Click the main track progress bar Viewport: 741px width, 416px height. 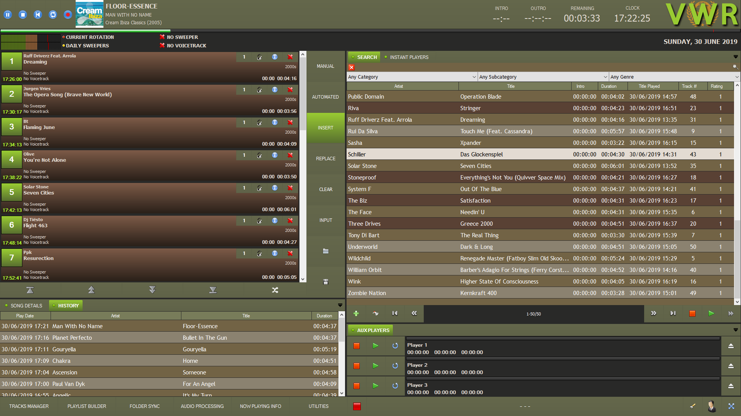pos(370,30)
